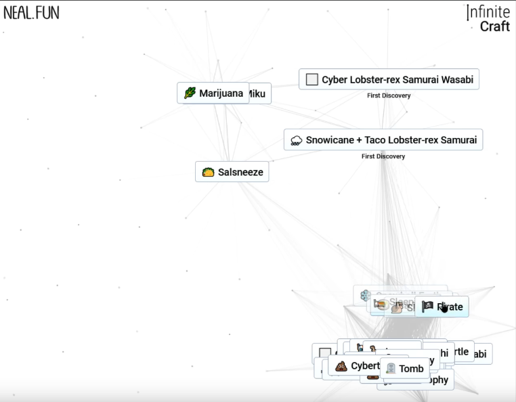The width and height of the screenshot is (516, 402).
Task: Select the Snowicane + Taco Lobster-rex Samurai tile
Action: (x=383, y=140)
